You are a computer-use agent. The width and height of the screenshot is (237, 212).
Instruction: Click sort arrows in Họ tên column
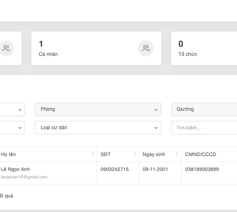(93, 154)
